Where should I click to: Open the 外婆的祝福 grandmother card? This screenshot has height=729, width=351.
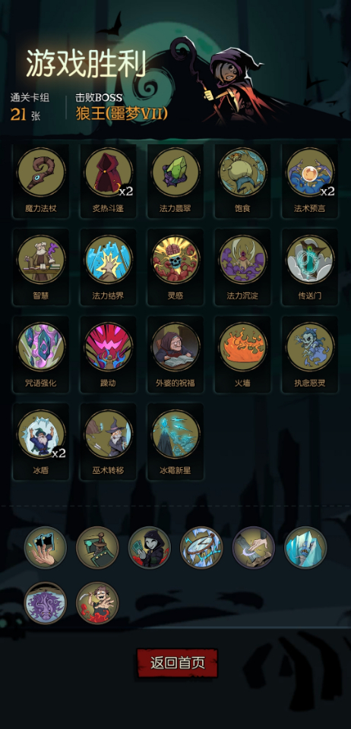(x=175, y=347)
